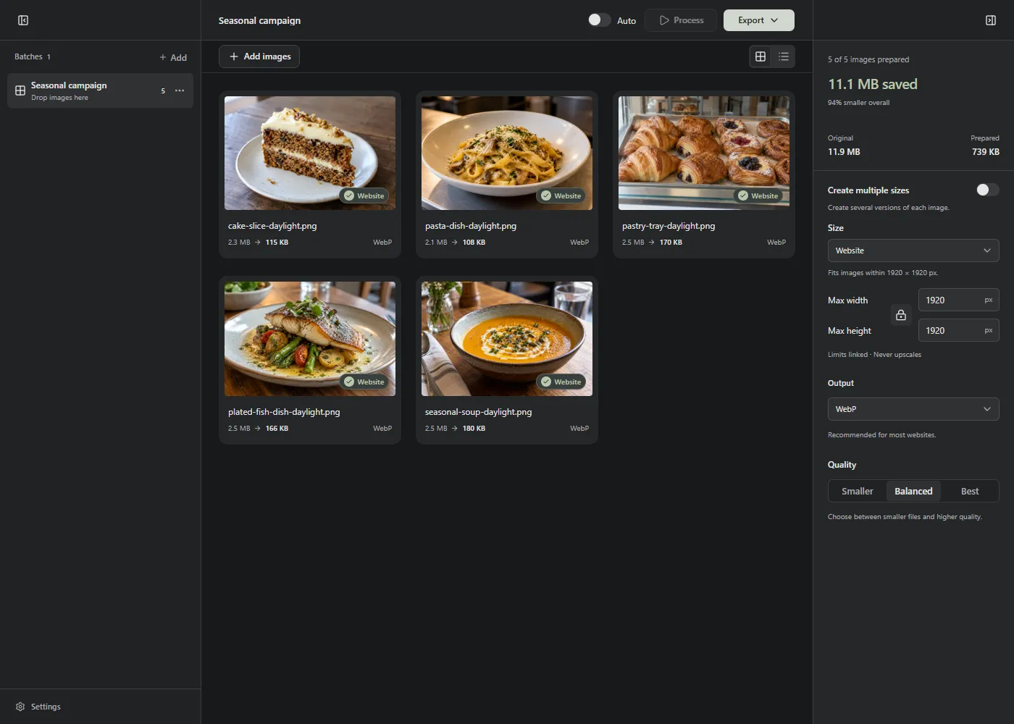The width and height of the screenshot is (1014, 724).
Task: Collapse the right settings panel
Action: pyautogui.click(x=991, y=20)
